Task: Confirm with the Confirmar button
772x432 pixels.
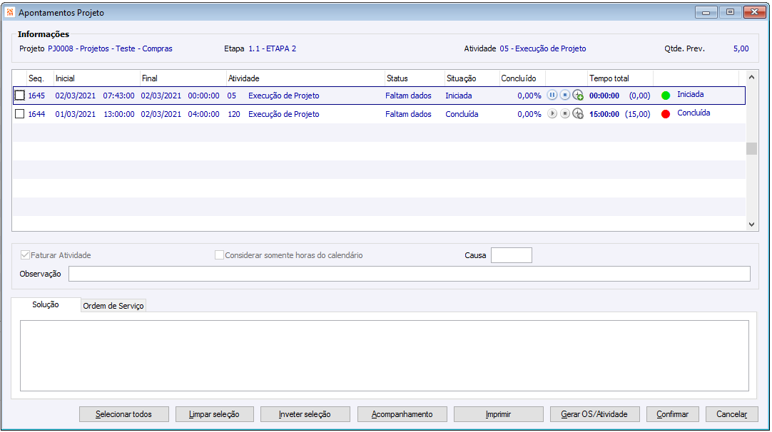Action: [673, 414]
